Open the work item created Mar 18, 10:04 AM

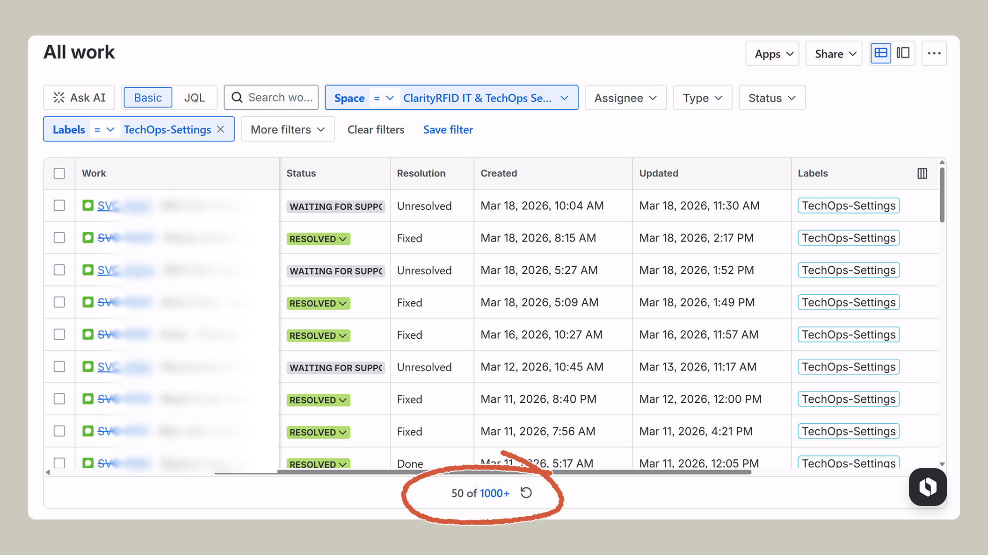tap(124, 206)
